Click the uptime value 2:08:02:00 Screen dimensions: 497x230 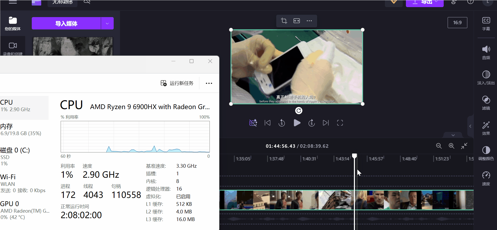(x=81, y=215)
